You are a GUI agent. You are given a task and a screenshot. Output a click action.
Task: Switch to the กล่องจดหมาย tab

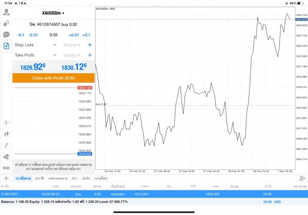[58, 178]
